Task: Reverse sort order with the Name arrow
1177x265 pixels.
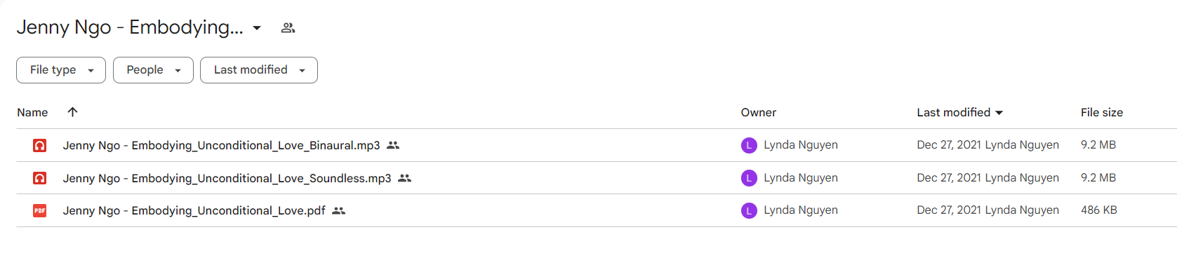Action: (x=72, y=112)
